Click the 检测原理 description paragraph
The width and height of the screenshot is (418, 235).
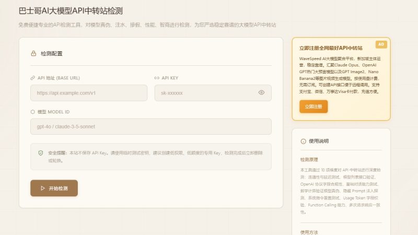(341, 191)
